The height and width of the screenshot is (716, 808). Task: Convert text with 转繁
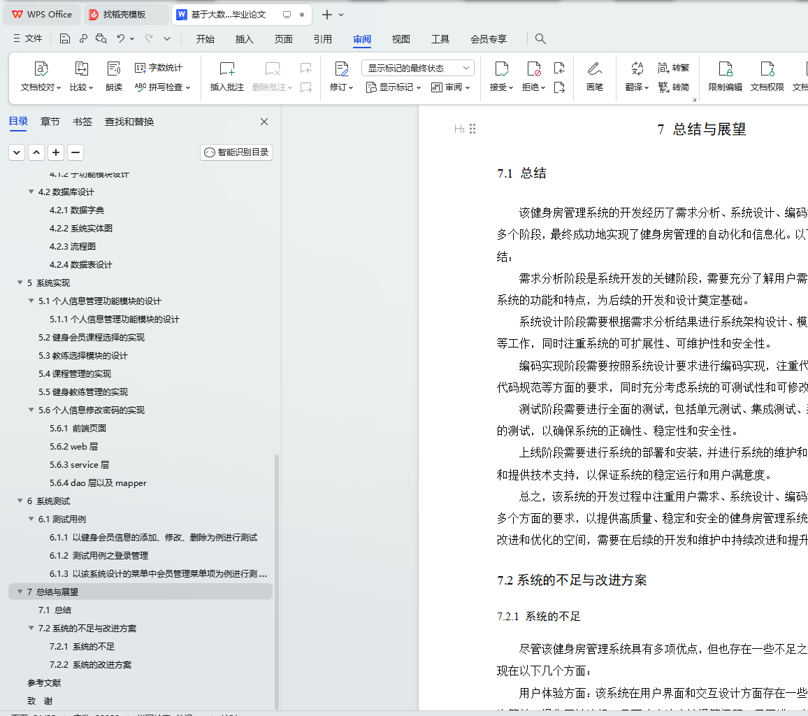pos(674,68)
